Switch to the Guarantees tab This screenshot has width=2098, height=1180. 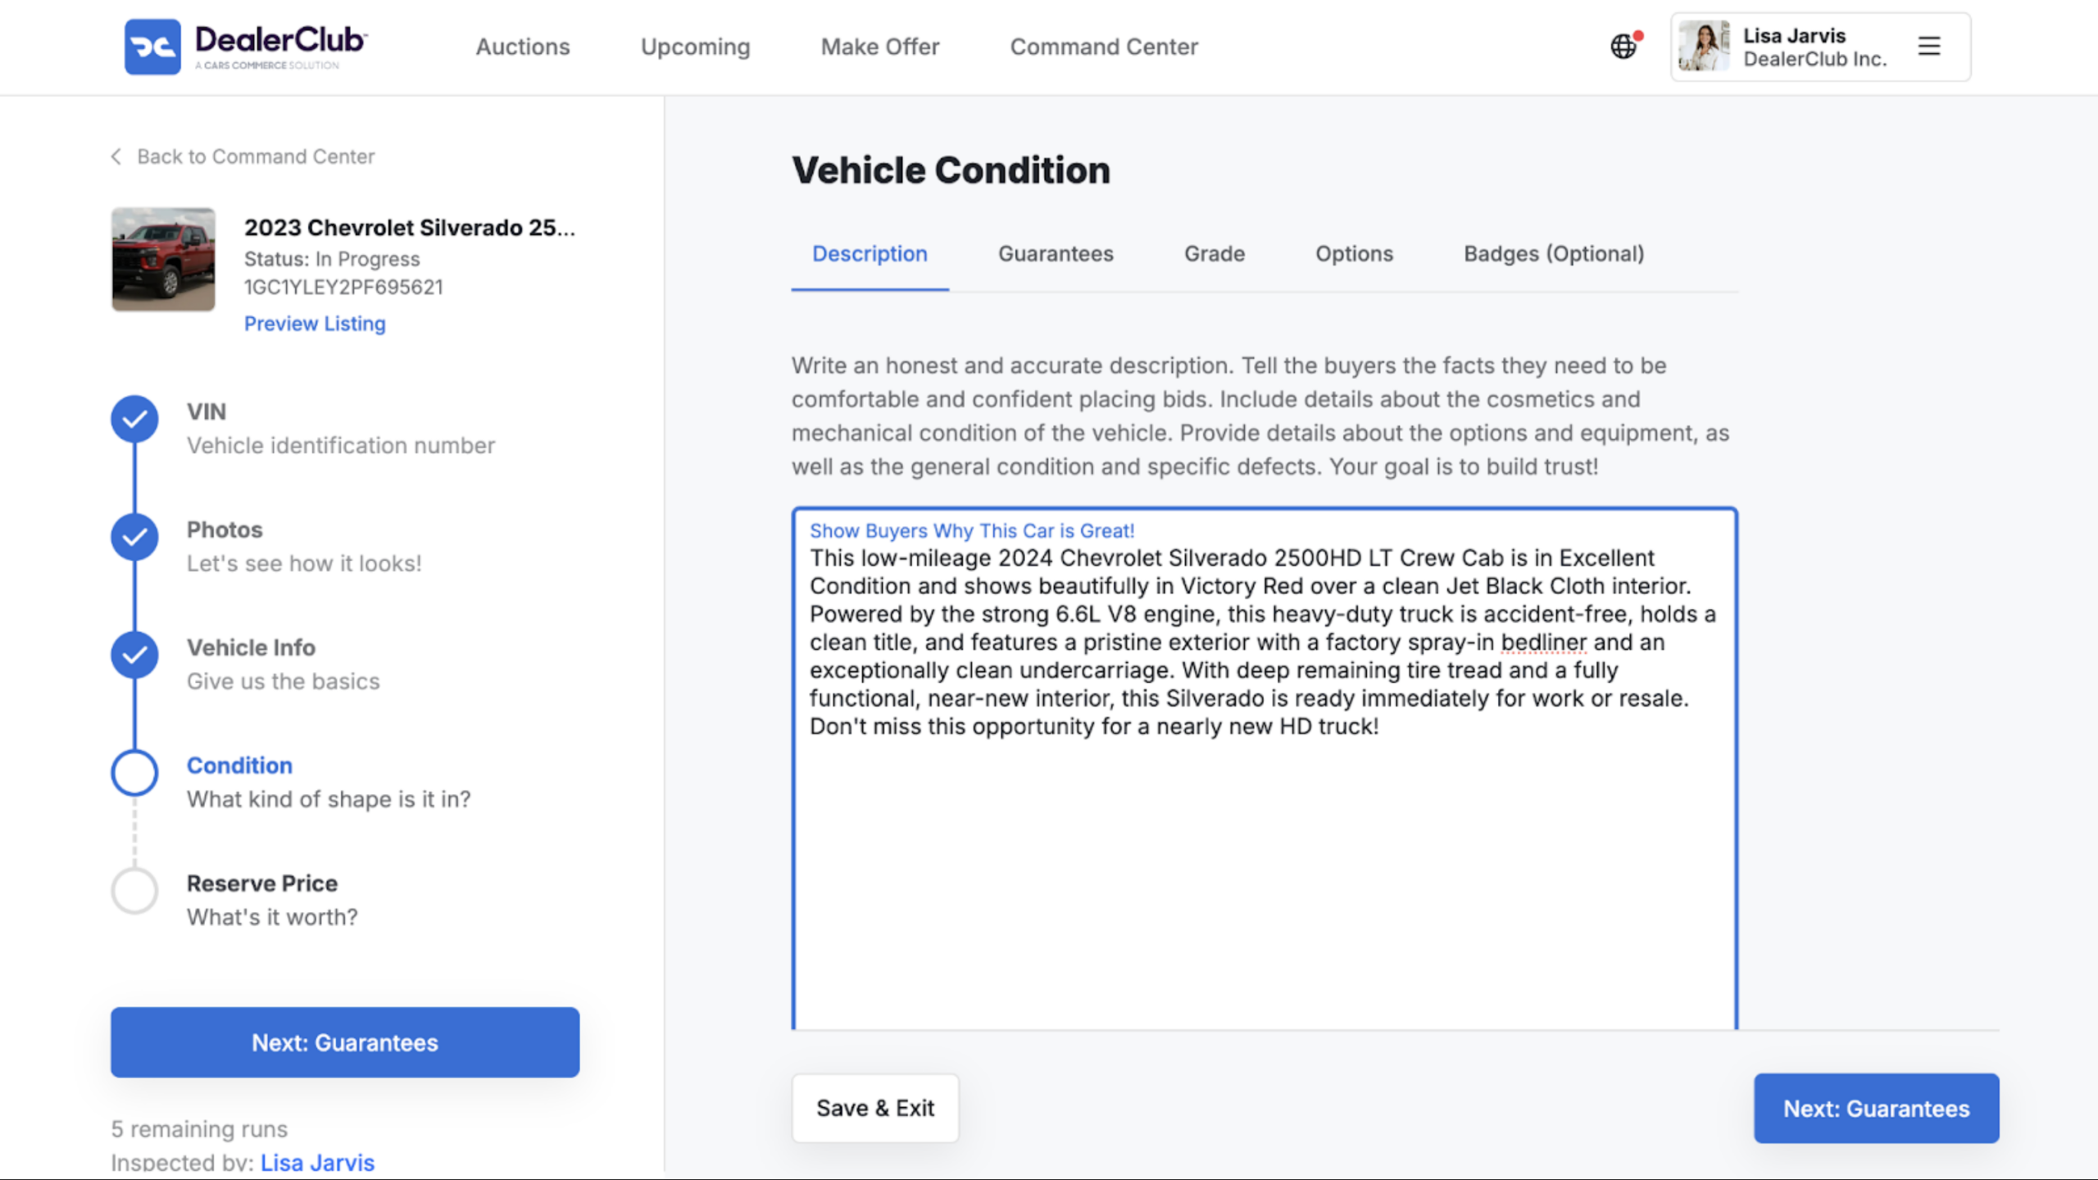coord(1056,254)
